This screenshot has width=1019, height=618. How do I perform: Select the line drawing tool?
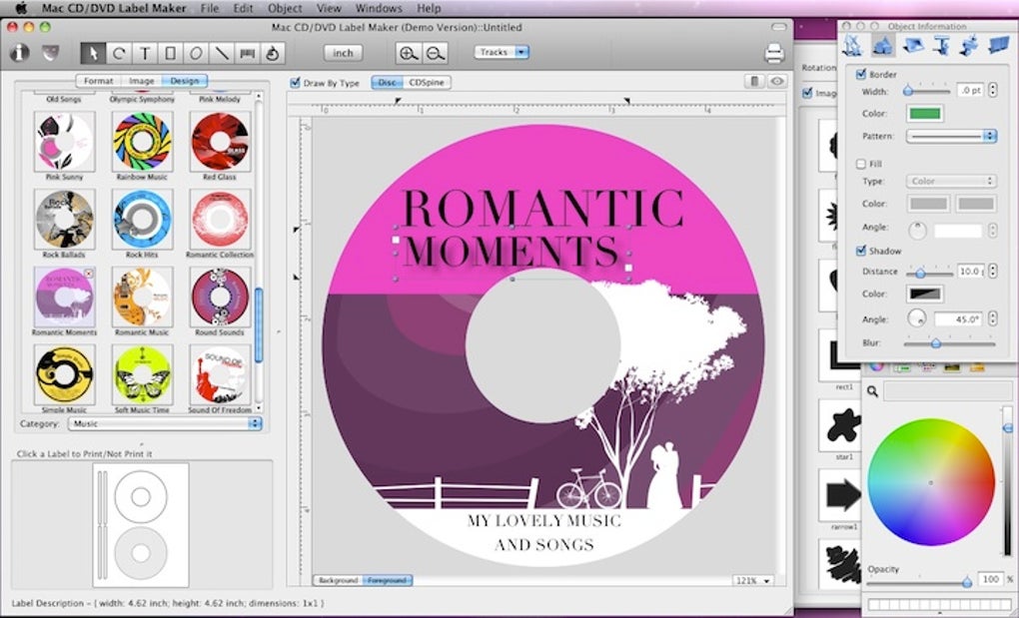(221, 53)
